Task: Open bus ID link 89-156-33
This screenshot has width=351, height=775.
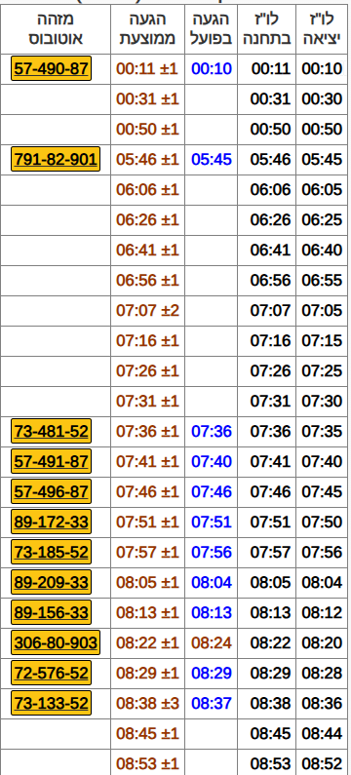Action: click(51, 613)
